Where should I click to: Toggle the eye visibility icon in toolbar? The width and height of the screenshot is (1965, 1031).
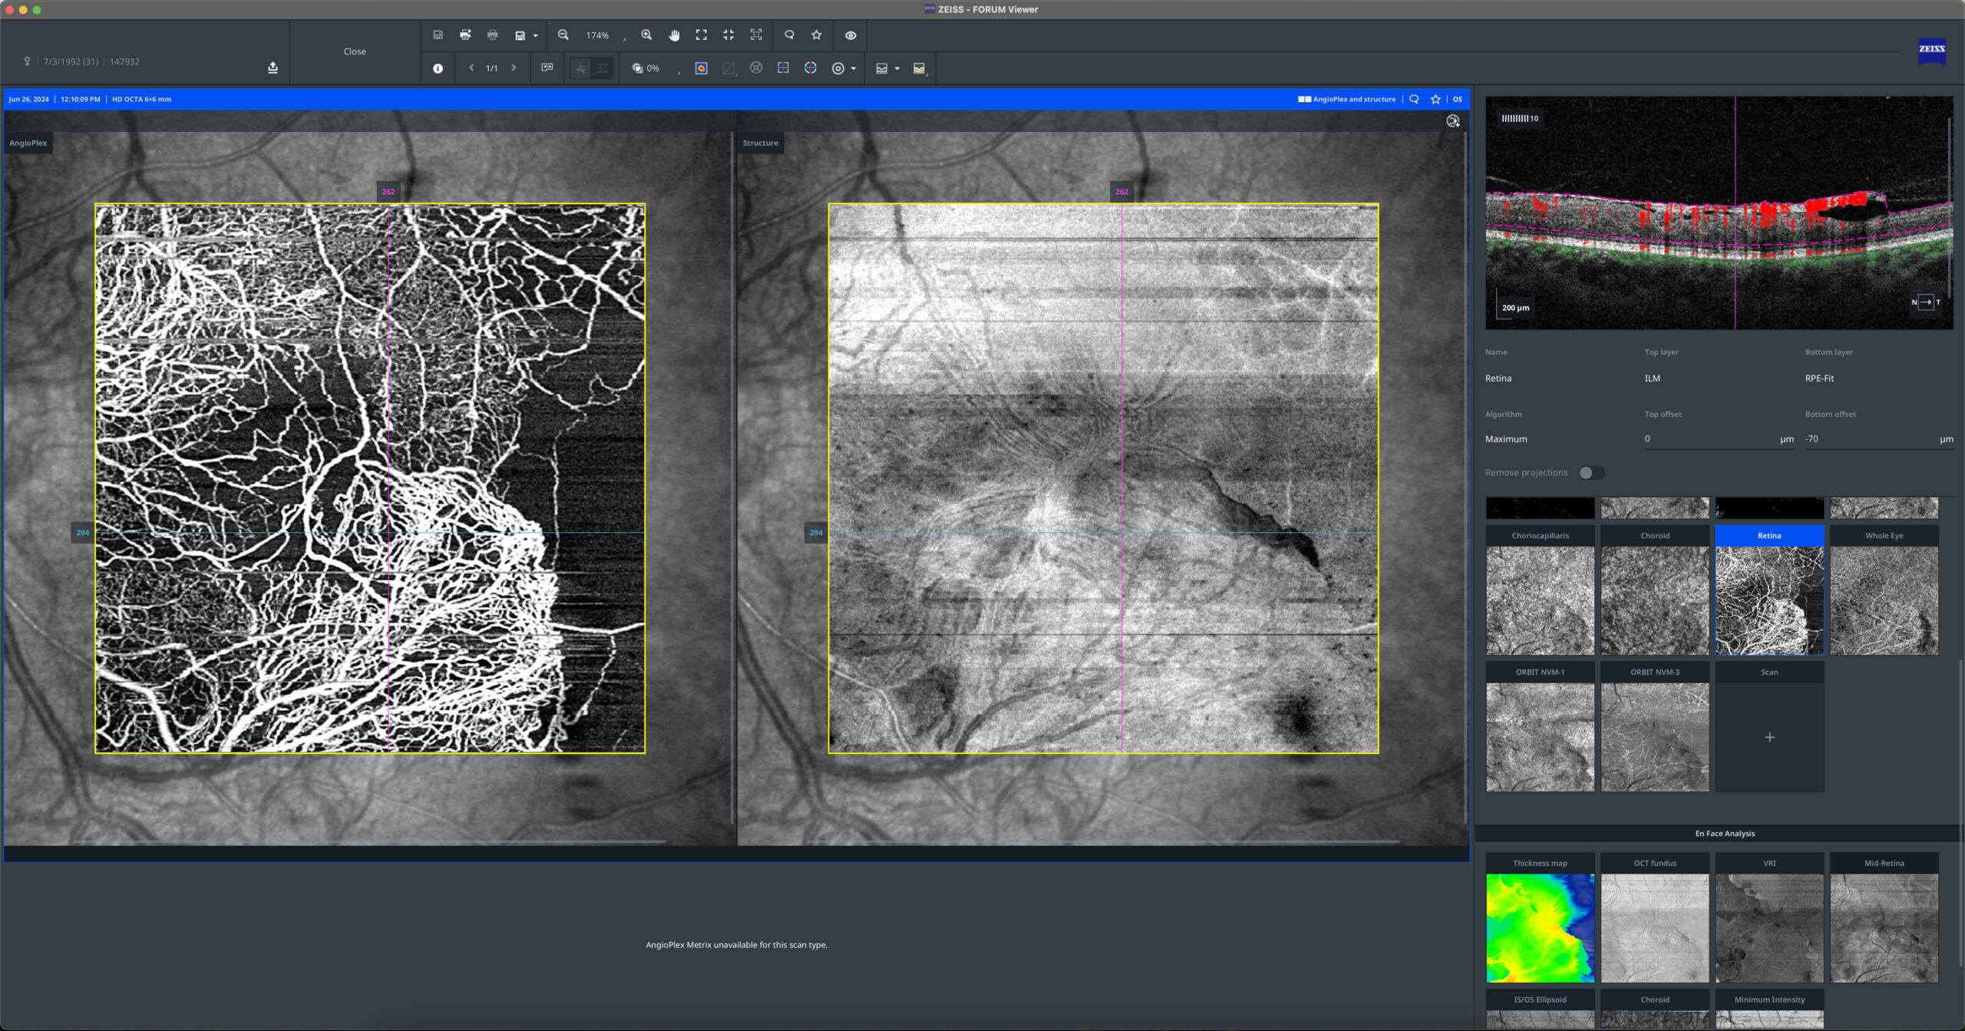(x=850, y=35)
